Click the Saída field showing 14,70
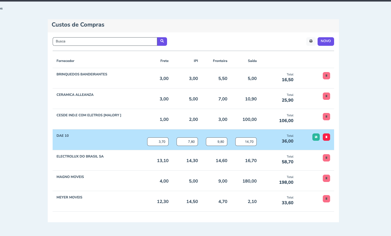391x236 pixels. [x=246, y=142]
